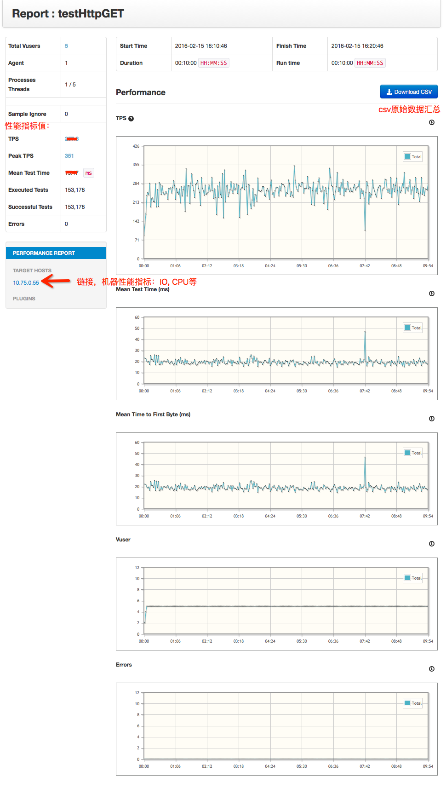Click Total legend in Mean Time to First Byte chart
Viewport: 446px width, 794px height.
[x=413, y=453]
